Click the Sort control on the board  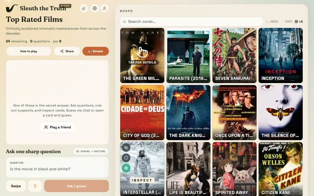click(289, 22)
